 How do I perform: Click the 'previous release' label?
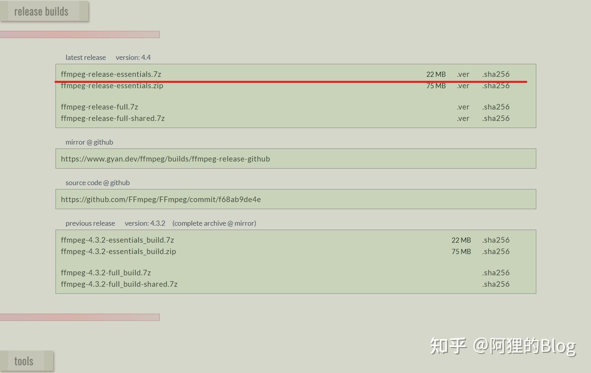pos(90,223)
